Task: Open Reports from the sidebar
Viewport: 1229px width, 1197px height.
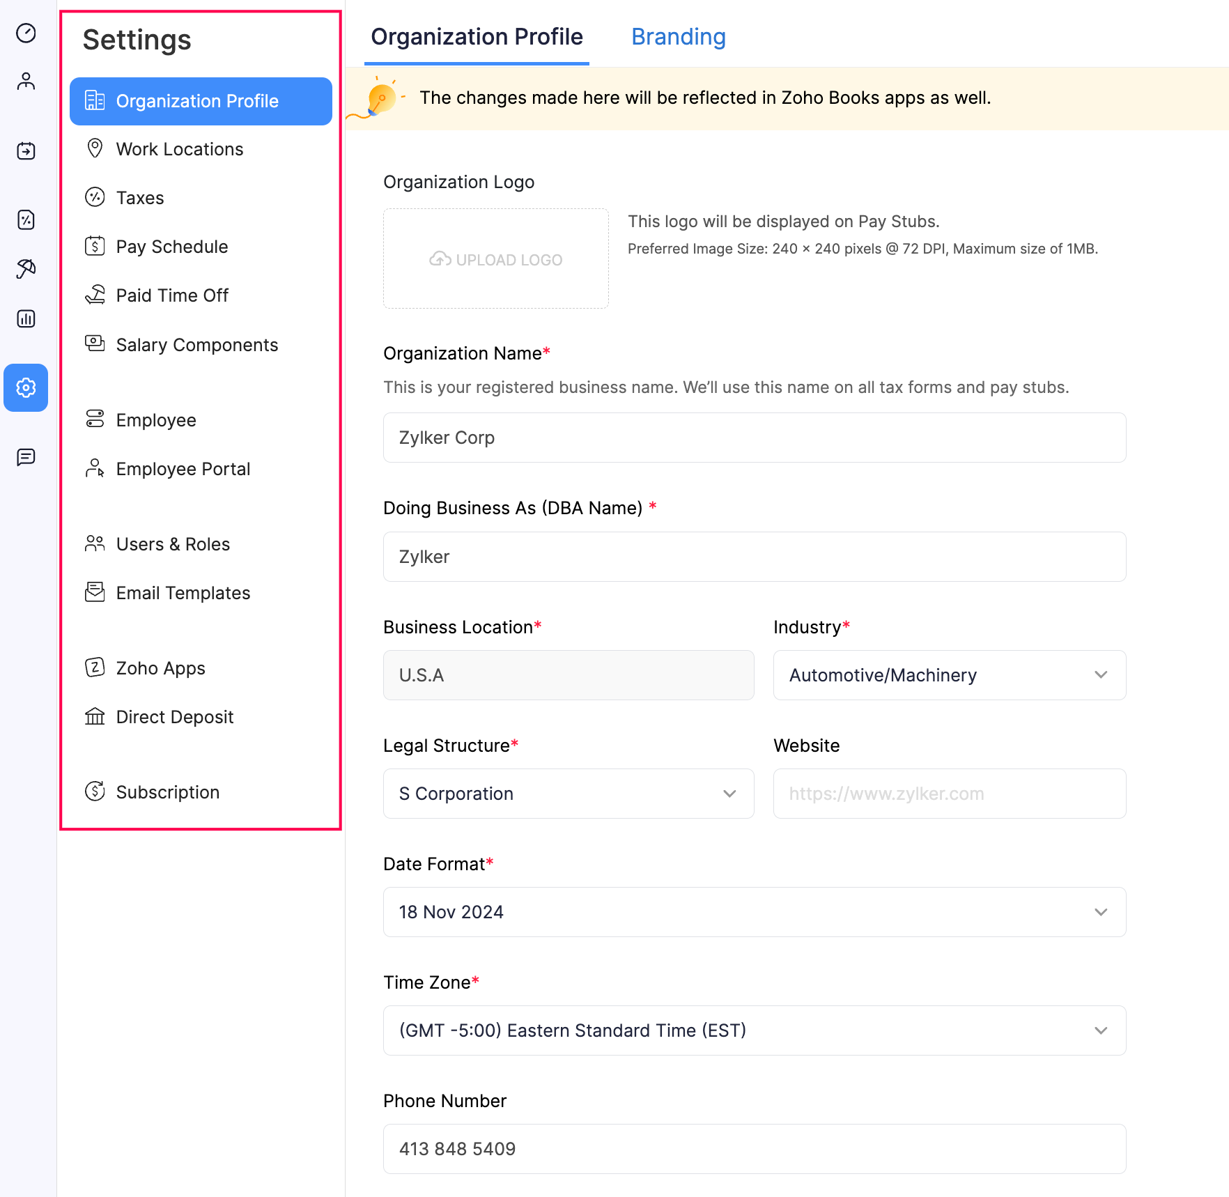Action: pyautogui.click(x=26, y=318)
